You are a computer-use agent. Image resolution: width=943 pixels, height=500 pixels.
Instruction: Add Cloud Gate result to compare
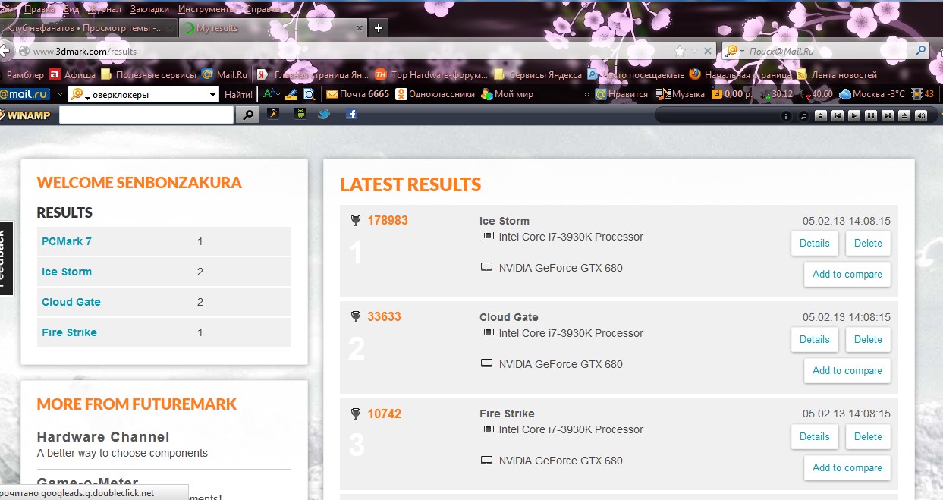[847, 371]
